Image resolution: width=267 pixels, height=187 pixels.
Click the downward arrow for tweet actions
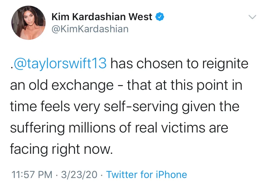click(252, 17)
